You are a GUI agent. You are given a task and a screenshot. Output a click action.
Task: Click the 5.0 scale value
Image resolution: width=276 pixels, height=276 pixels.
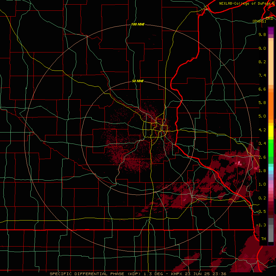click(x=262, y=116)
